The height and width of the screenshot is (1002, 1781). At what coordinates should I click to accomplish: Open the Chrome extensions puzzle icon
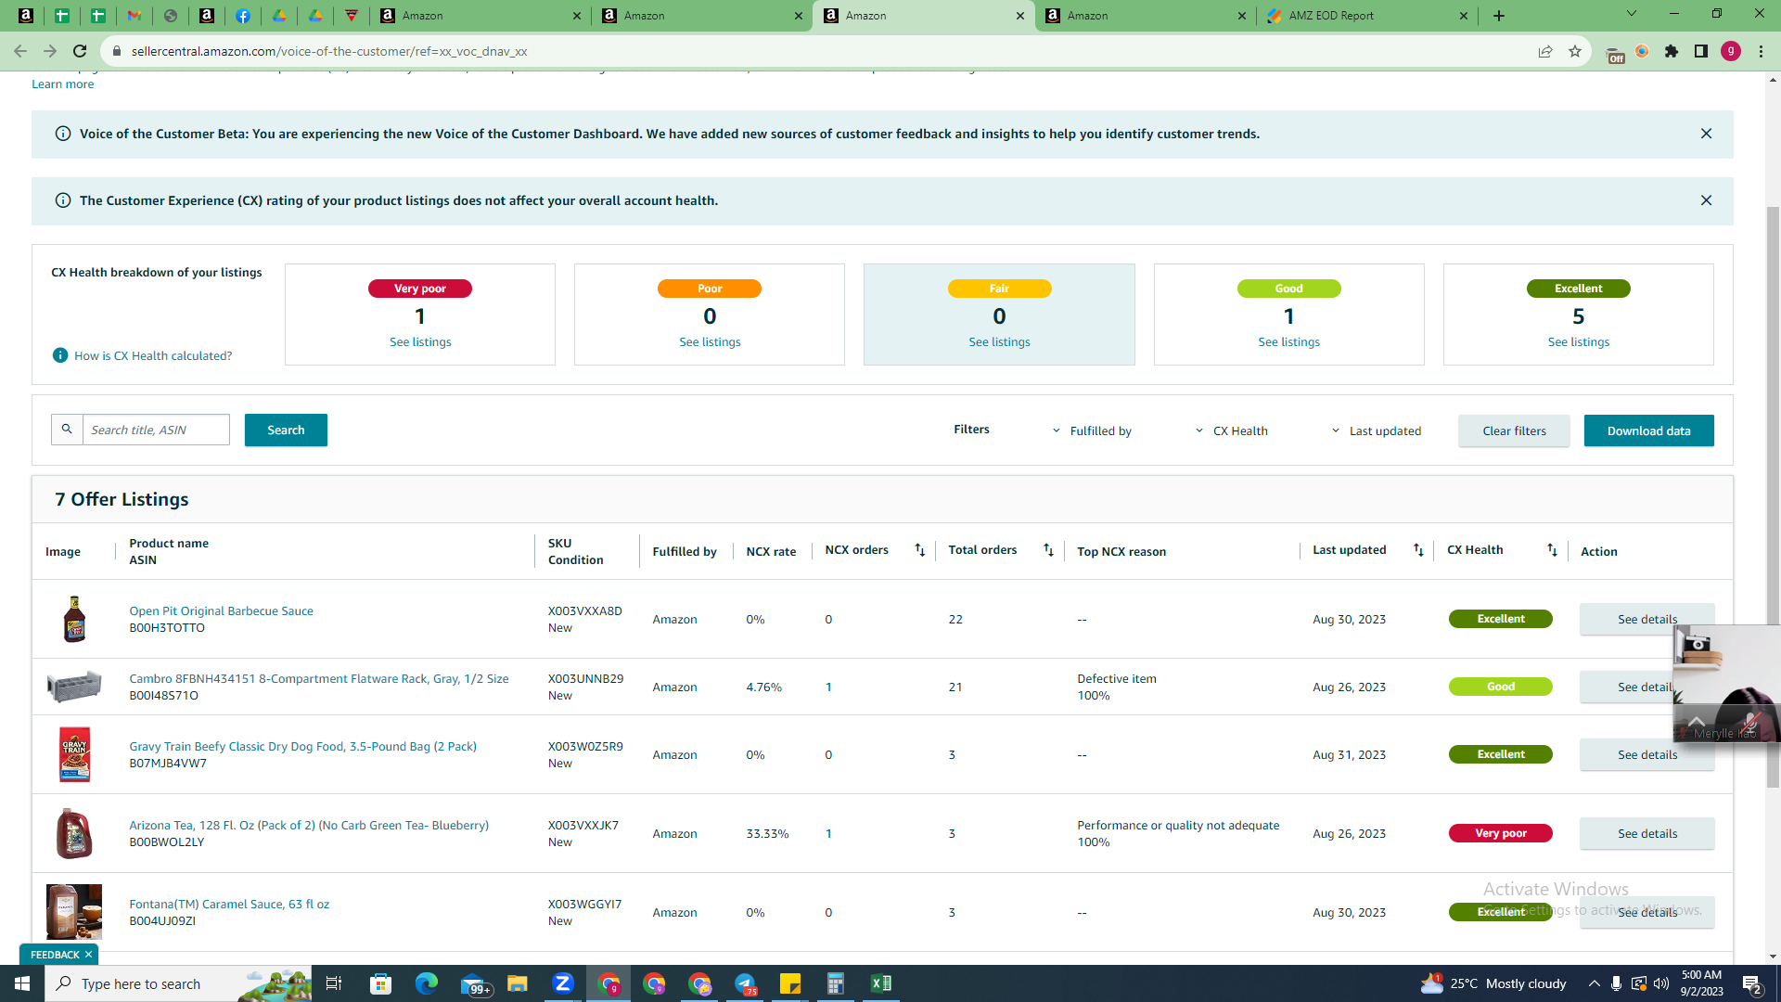1672,51
